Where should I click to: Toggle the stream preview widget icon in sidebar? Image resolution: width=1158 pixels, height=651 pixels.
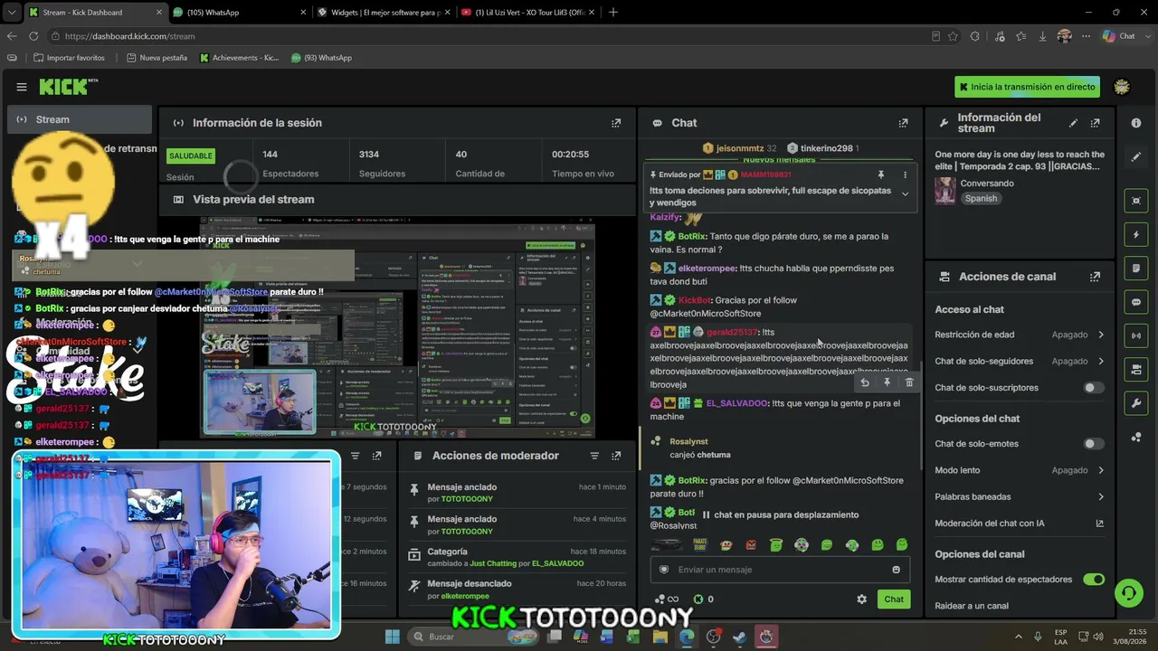[x=1136, y=201]
